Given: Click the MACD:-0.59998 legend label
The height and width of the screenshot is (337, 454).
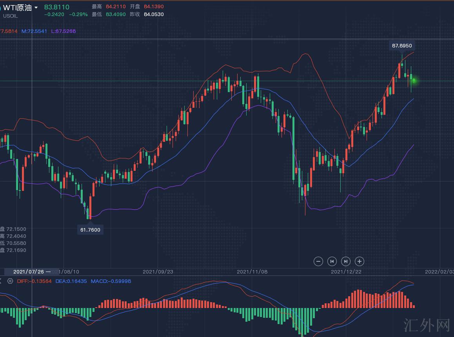Looking at the screenshot, I should [x=111, y=281].
